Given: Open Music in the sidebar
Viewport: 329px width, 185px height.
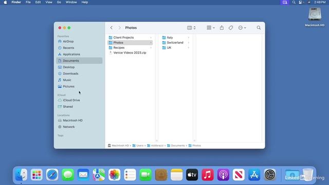Looking at the screenshot, I should pyautogui.click(x=79, y=80).
